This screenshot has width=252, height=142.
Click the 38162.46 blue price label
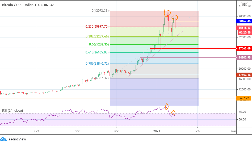tap(244, 21)
